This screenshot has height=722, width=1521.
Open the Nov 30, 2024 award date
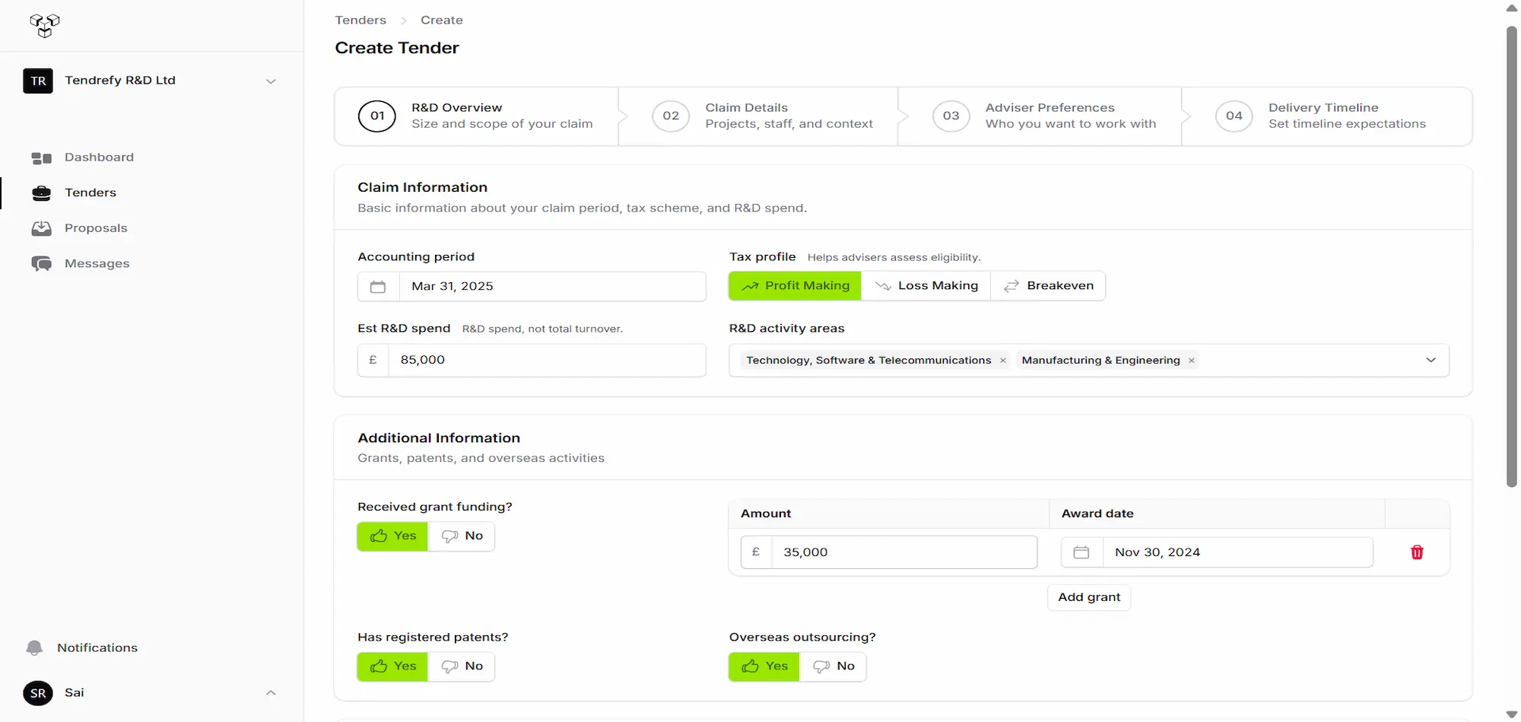(x=1237, y=552)
